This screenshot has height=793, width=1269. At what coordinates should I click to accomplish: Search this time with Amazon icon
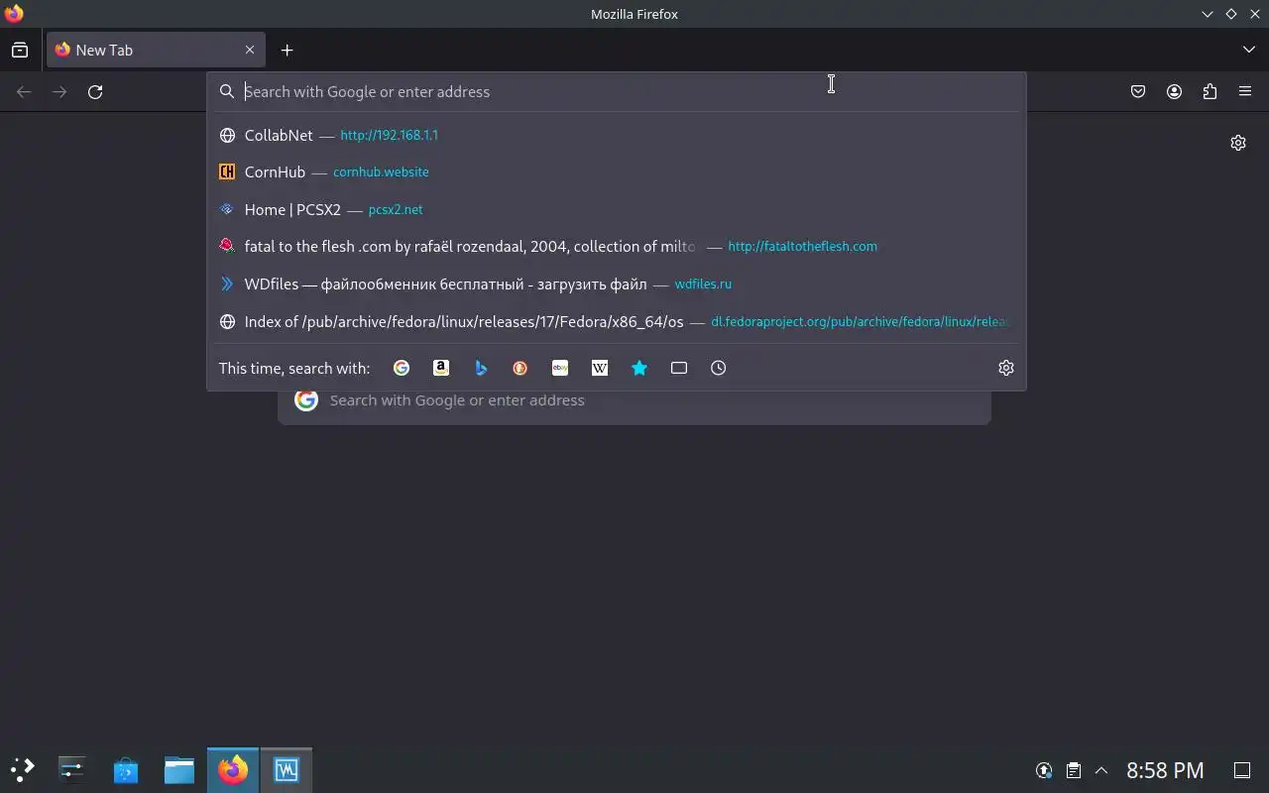click(x=441, y=368)
